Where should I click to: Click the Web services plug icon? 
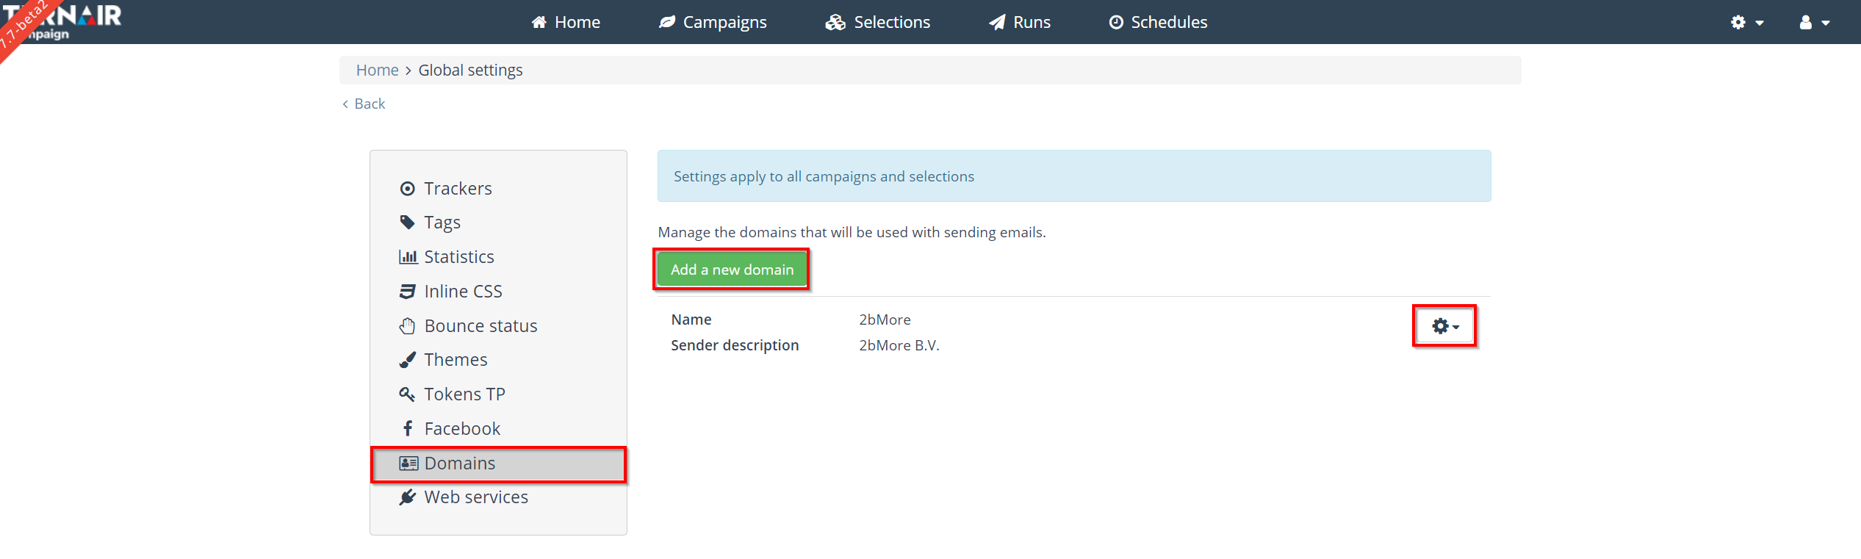pyautogui.click(x=407, y=497)
